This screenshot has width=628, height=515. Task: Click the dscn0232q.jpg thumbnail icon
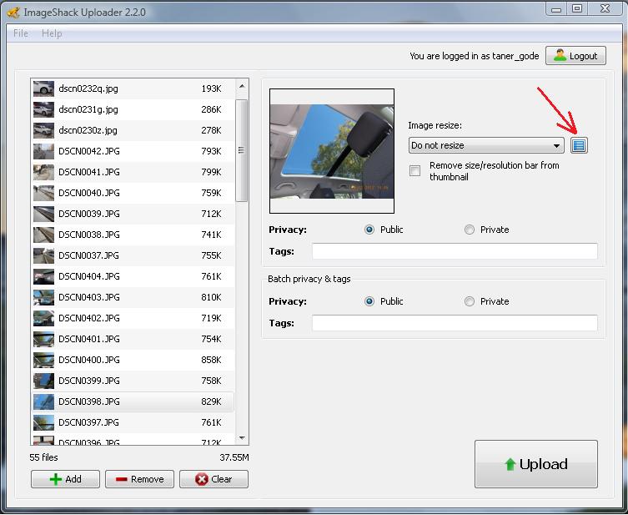point(43,88)
